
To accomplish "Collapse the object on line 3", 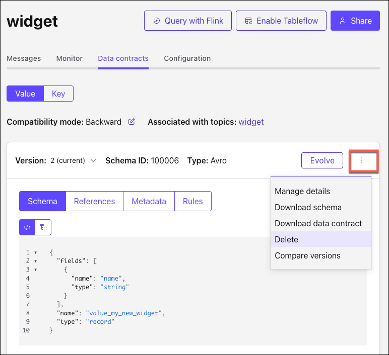I will [35, 270].
